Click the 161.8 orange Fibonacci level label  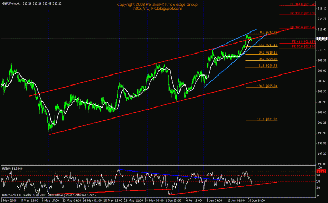267,119
